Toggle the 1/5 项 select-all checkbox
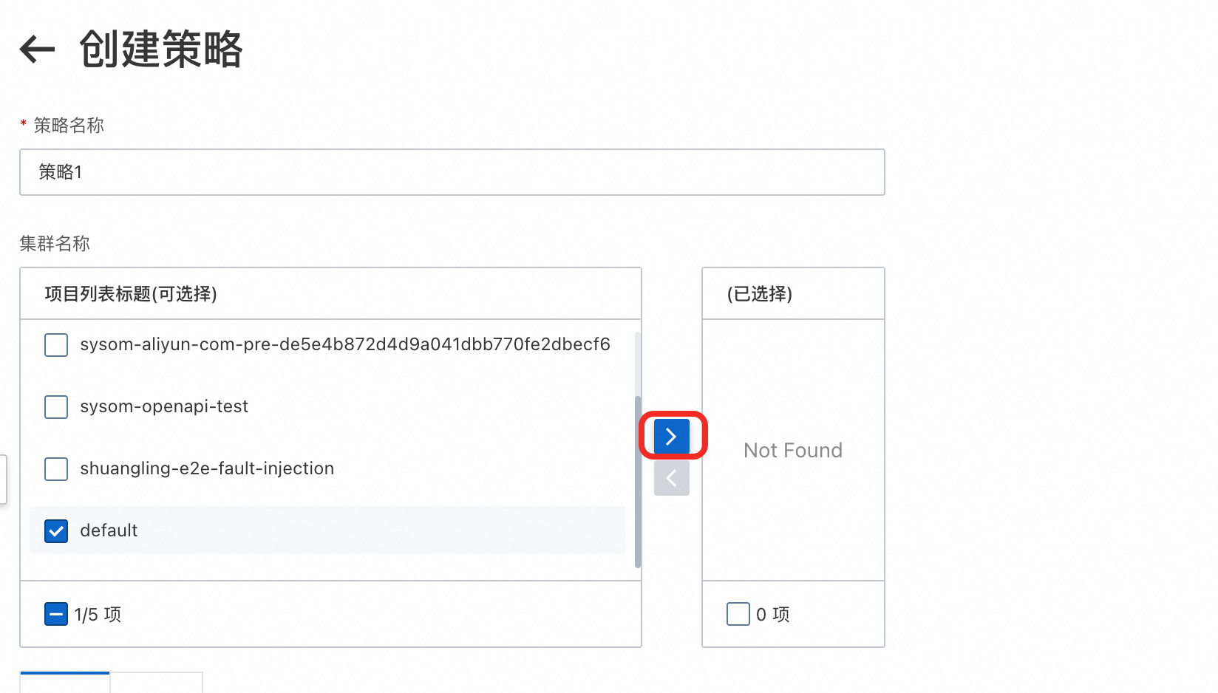Image resolution: width=1218 pixels, height=693 pixels. tap(56, 614)
